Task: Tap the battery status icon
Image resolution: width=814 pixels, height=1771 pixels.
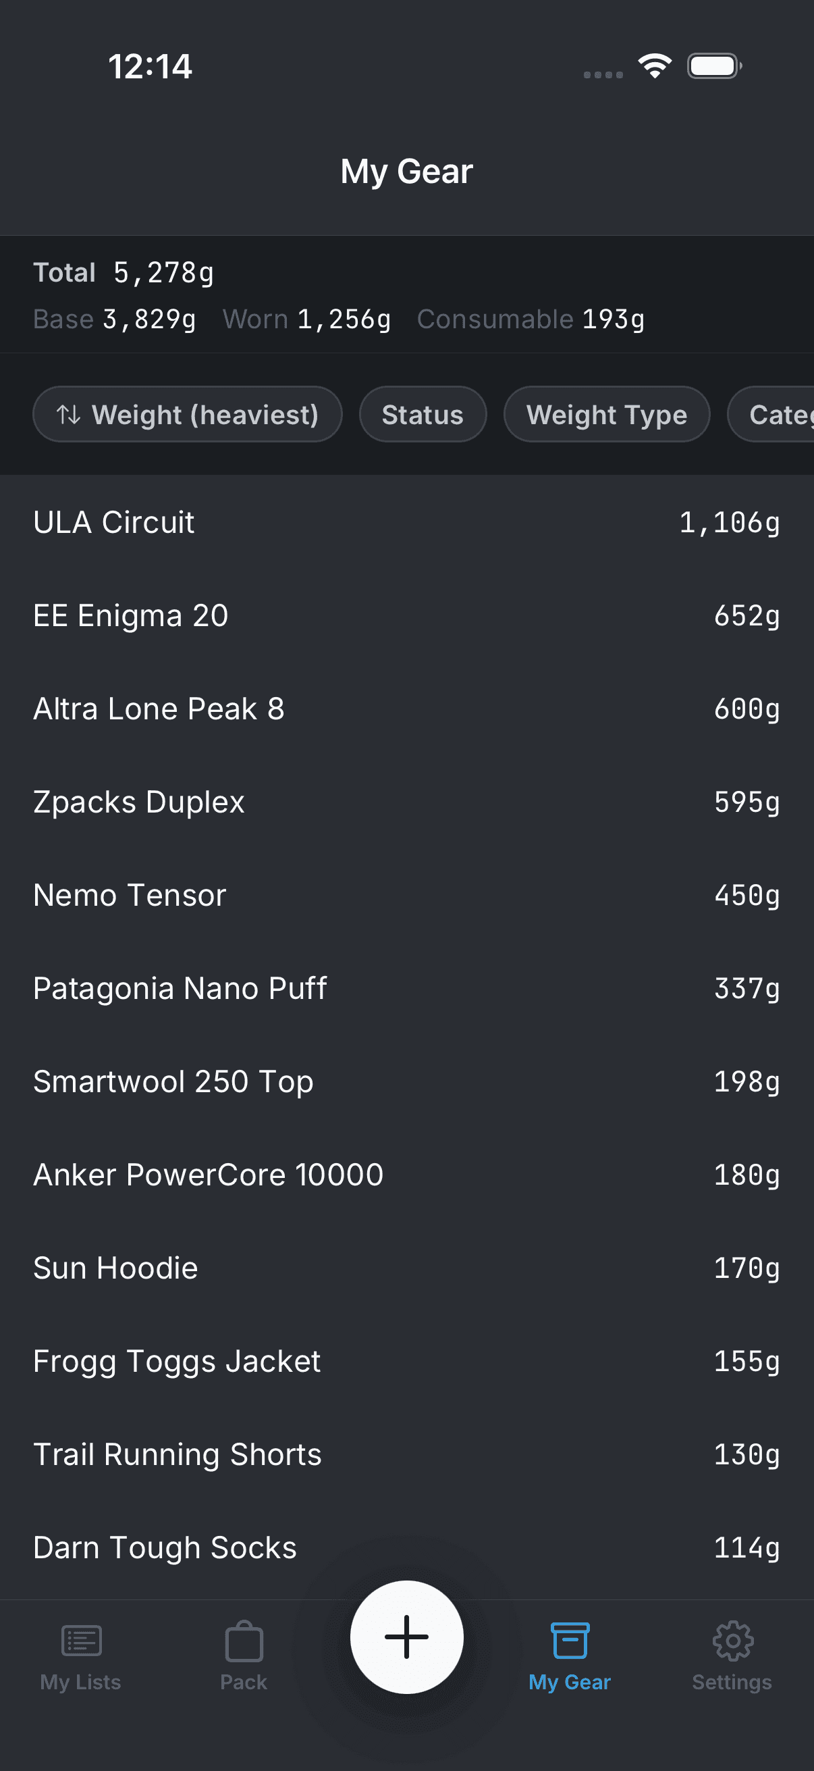Action: (x=713, y=66)
